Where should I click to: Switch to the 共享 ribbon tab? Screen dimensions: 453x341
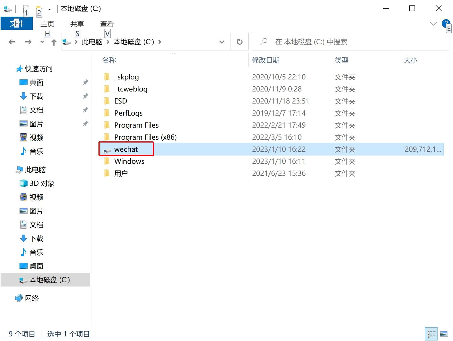pos(77,24)
